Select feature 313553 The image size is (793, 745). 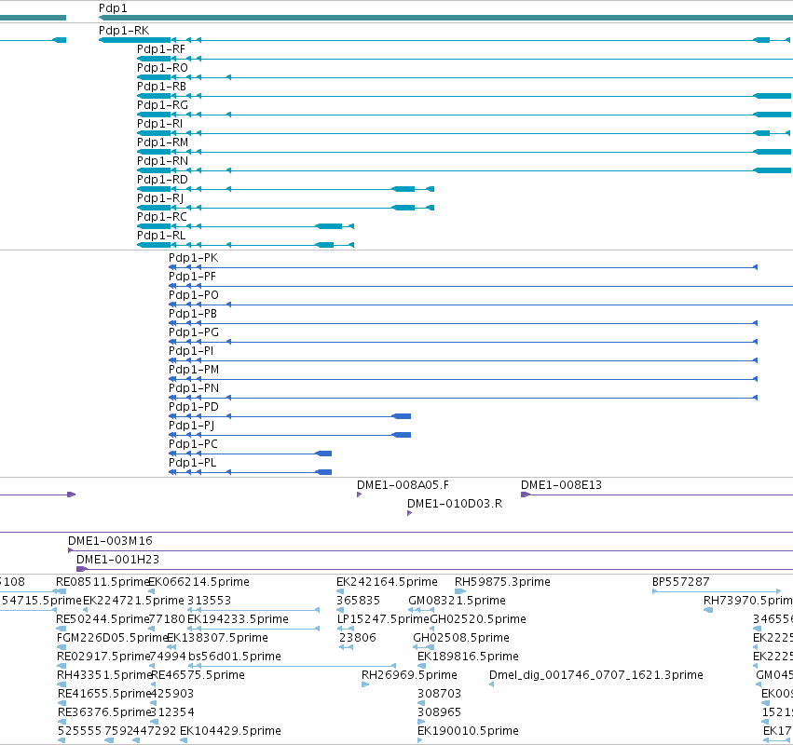point(210,601)
